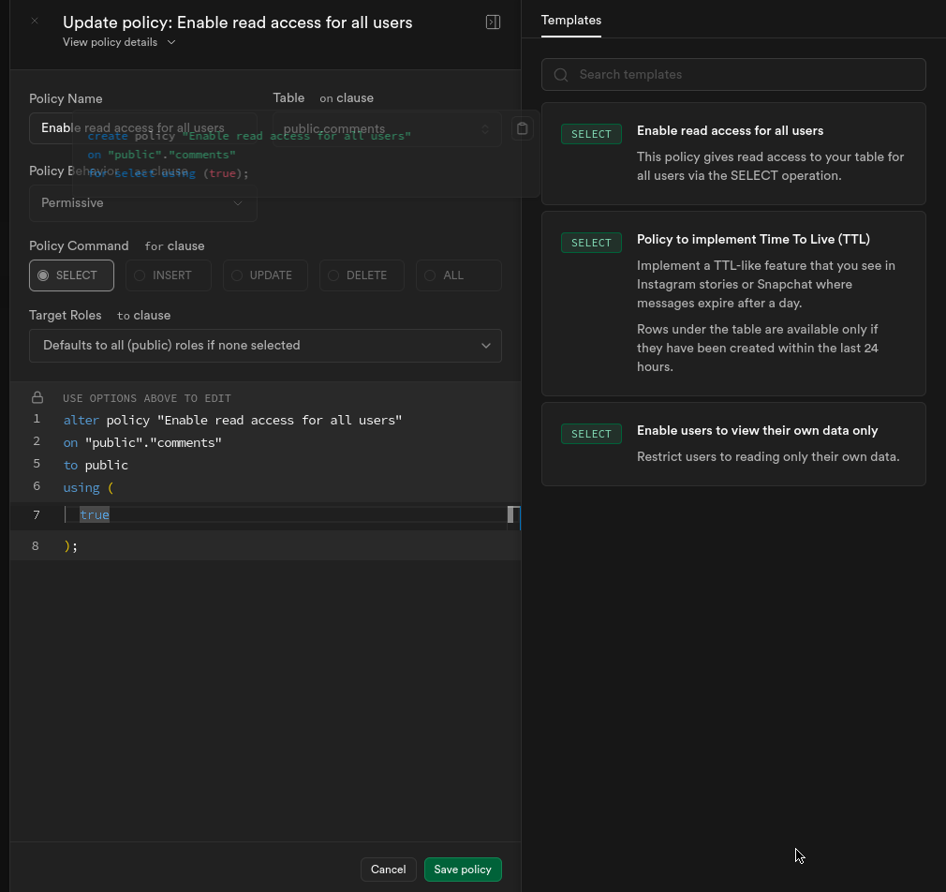946x892 pixels.
Task: Select the INSERT policy command
Action: coord(169,275)
